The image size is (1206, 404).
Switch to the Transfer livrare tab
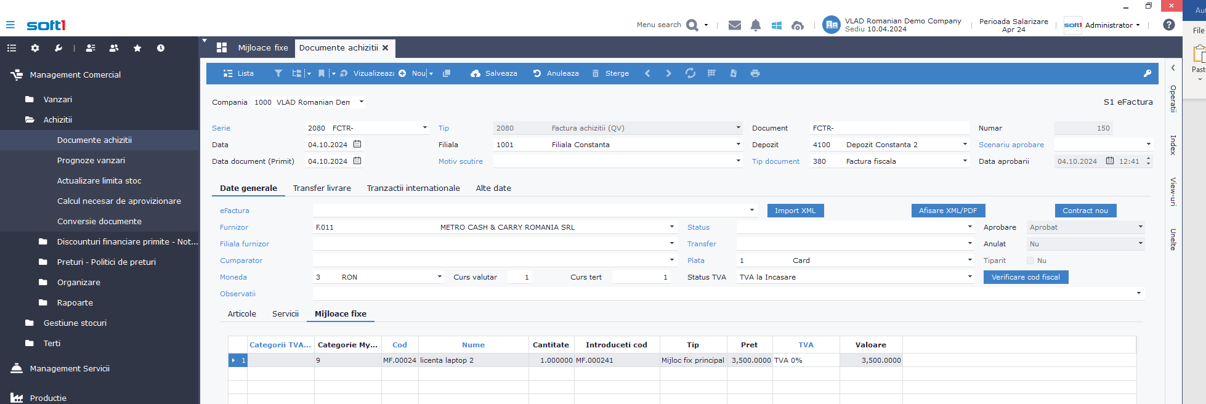(x=322, y=188)
